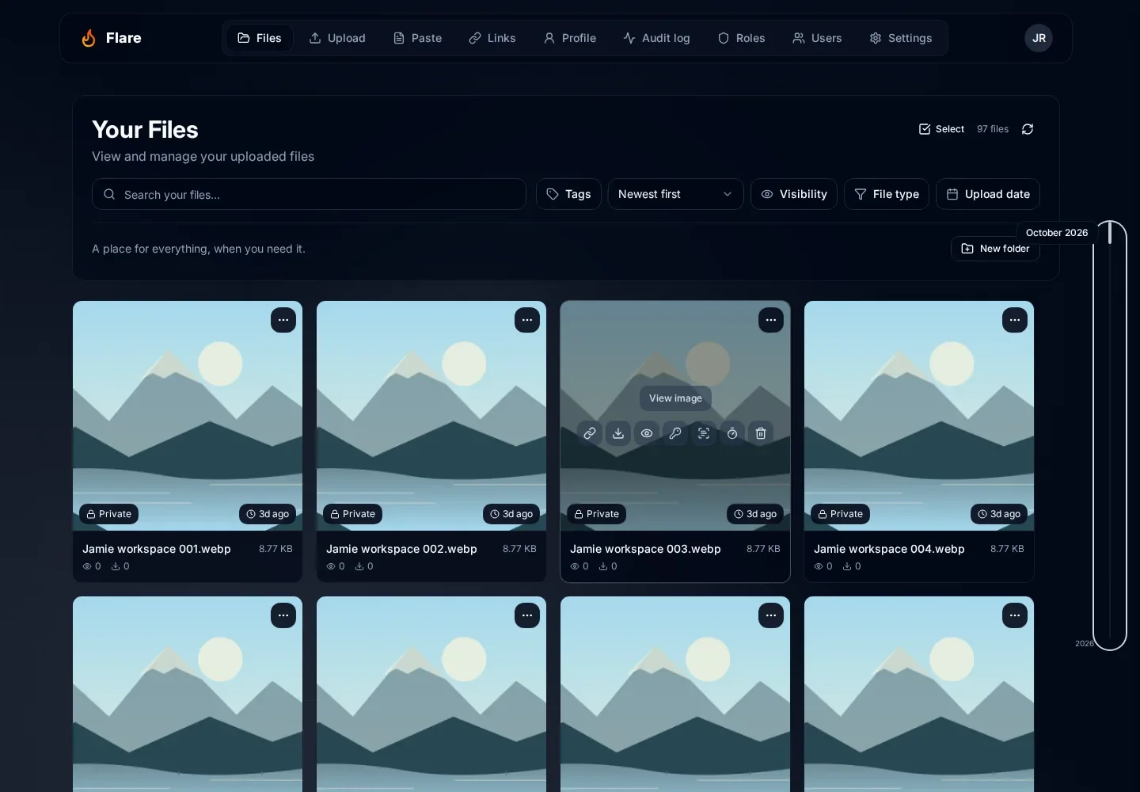The image size is (1140, 792).
Task: Click the October 2026 timeline scrubber handle
Action: [x=1110, y=233]
